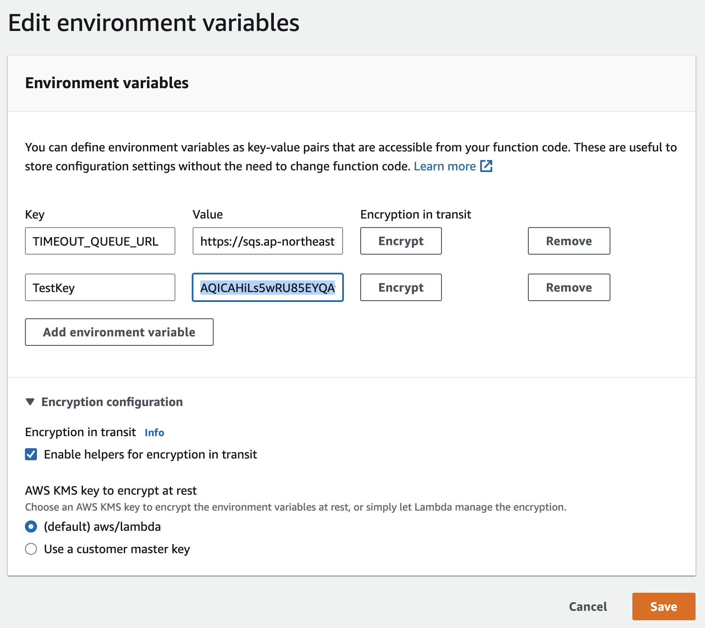Click the Enable helpers for encryption label
This screenshot has height=628, width=705.
pyautogui.click(x=150, y=454)
